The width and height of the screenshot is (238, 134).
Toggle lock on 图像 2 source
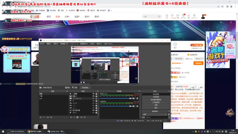pos(96,96)
